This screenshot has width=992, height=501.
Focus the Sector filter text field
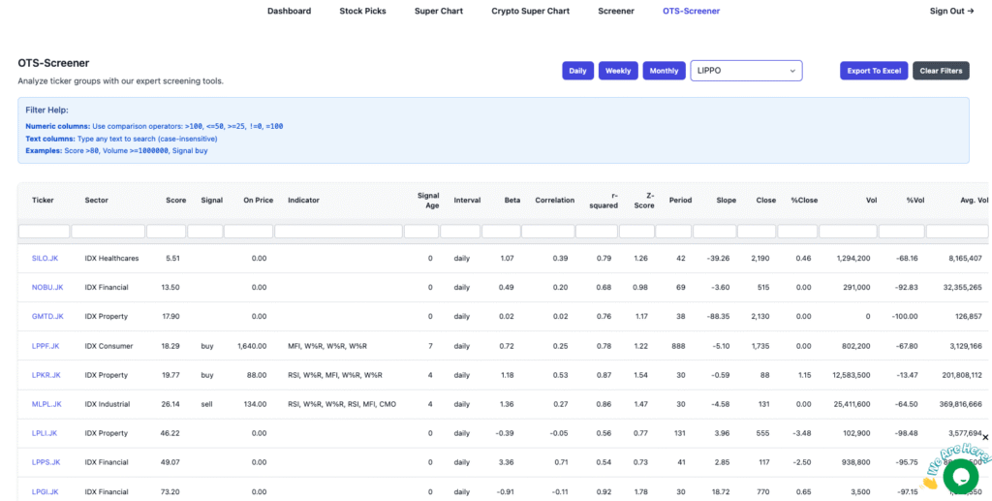(x=108, y=232)
